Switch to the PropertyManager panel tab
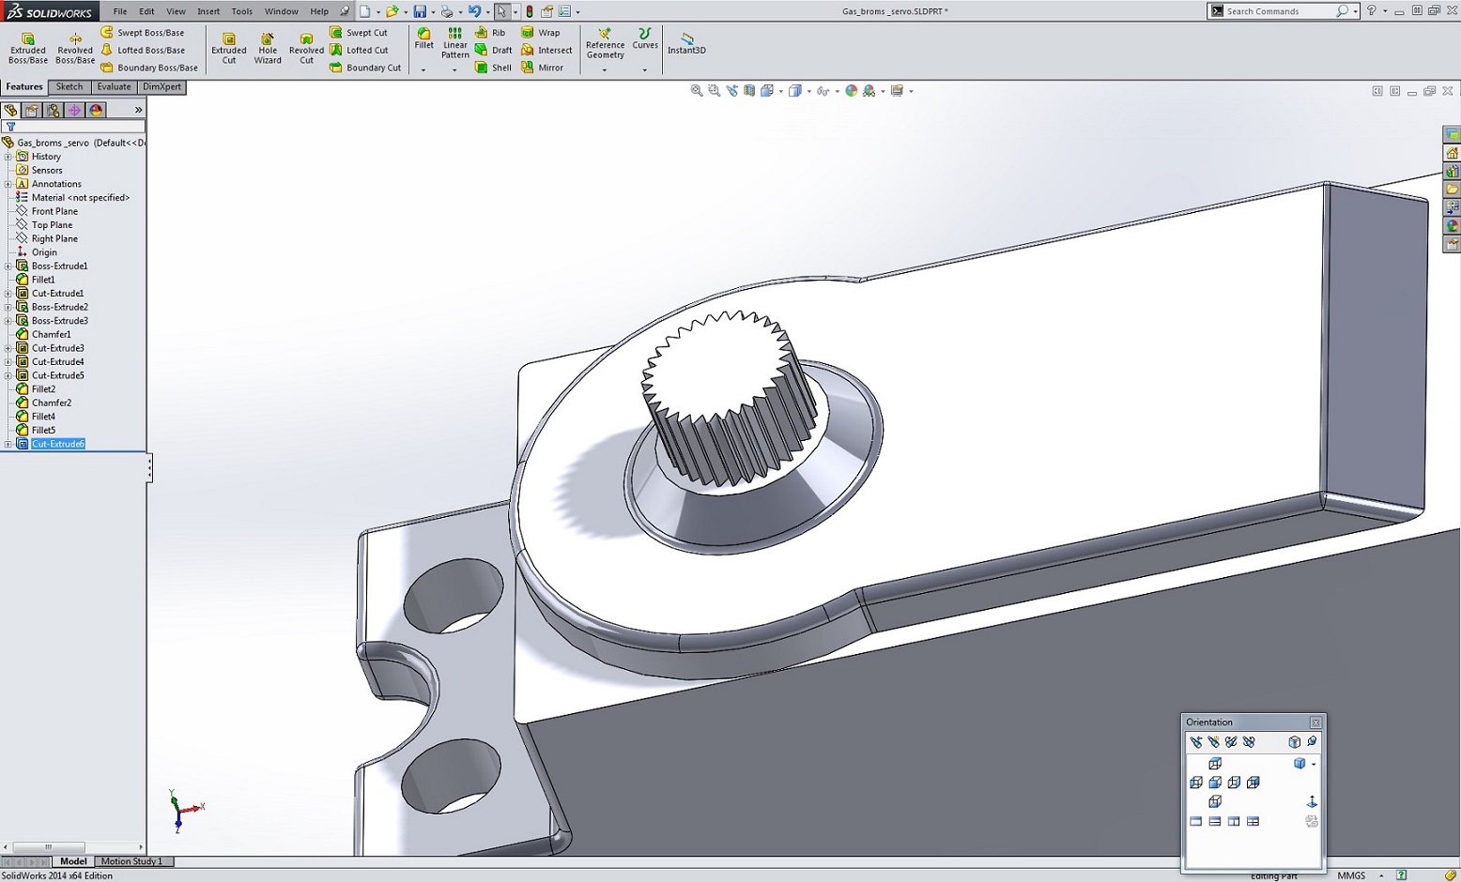The width and height of the screenshot is (1461, 882). tap(32, 110)
